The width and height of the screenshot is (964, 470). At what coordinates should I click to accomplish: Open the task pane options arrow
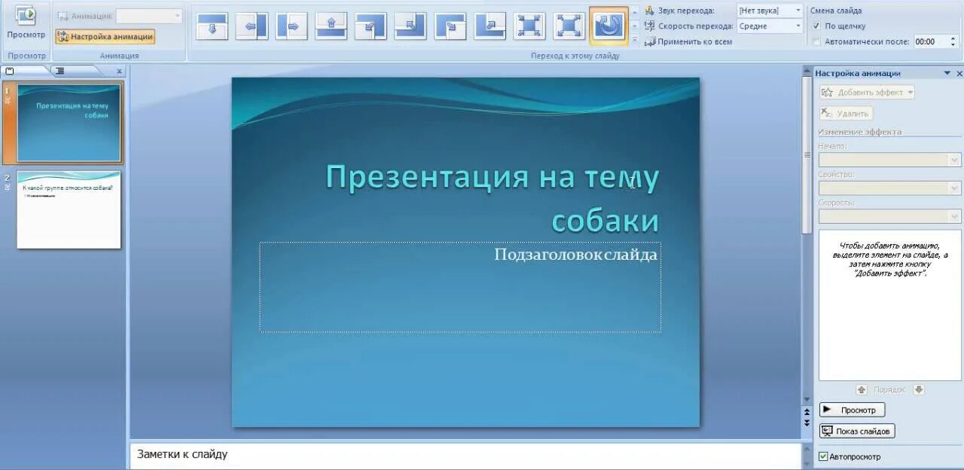click(947, 74)
